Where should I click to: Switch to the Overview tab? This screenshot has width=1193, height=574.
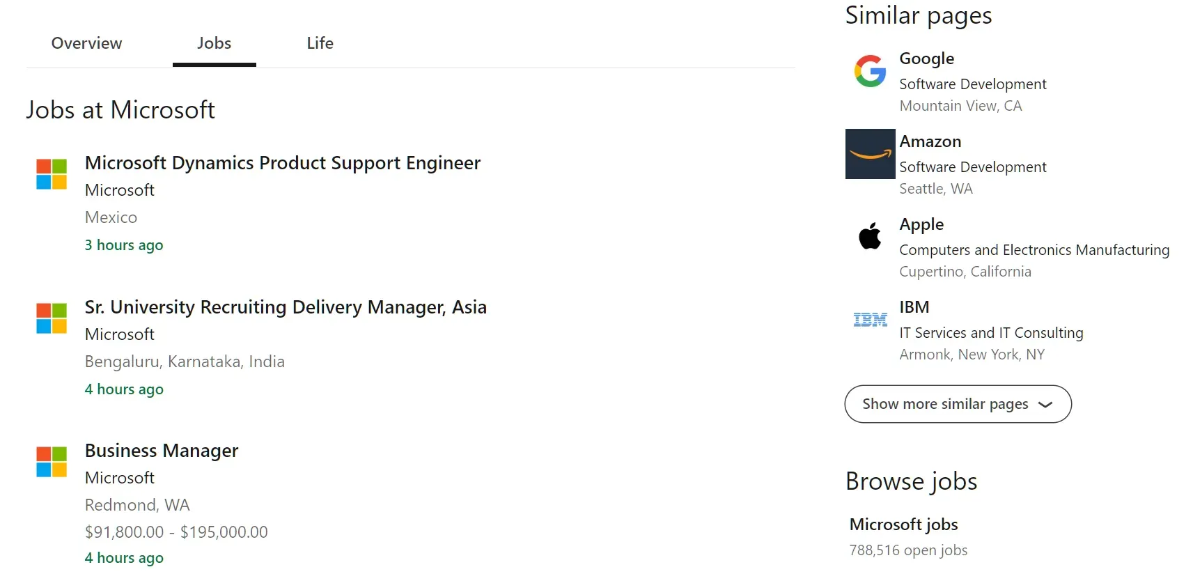coord(86,43)
